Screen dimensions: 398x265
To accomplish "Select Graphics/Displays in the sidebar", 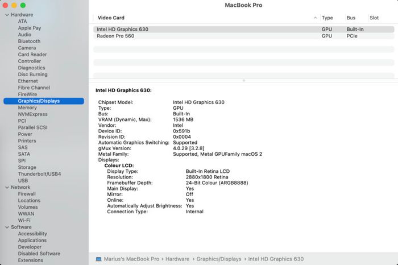I will click(x=44, y=101).
